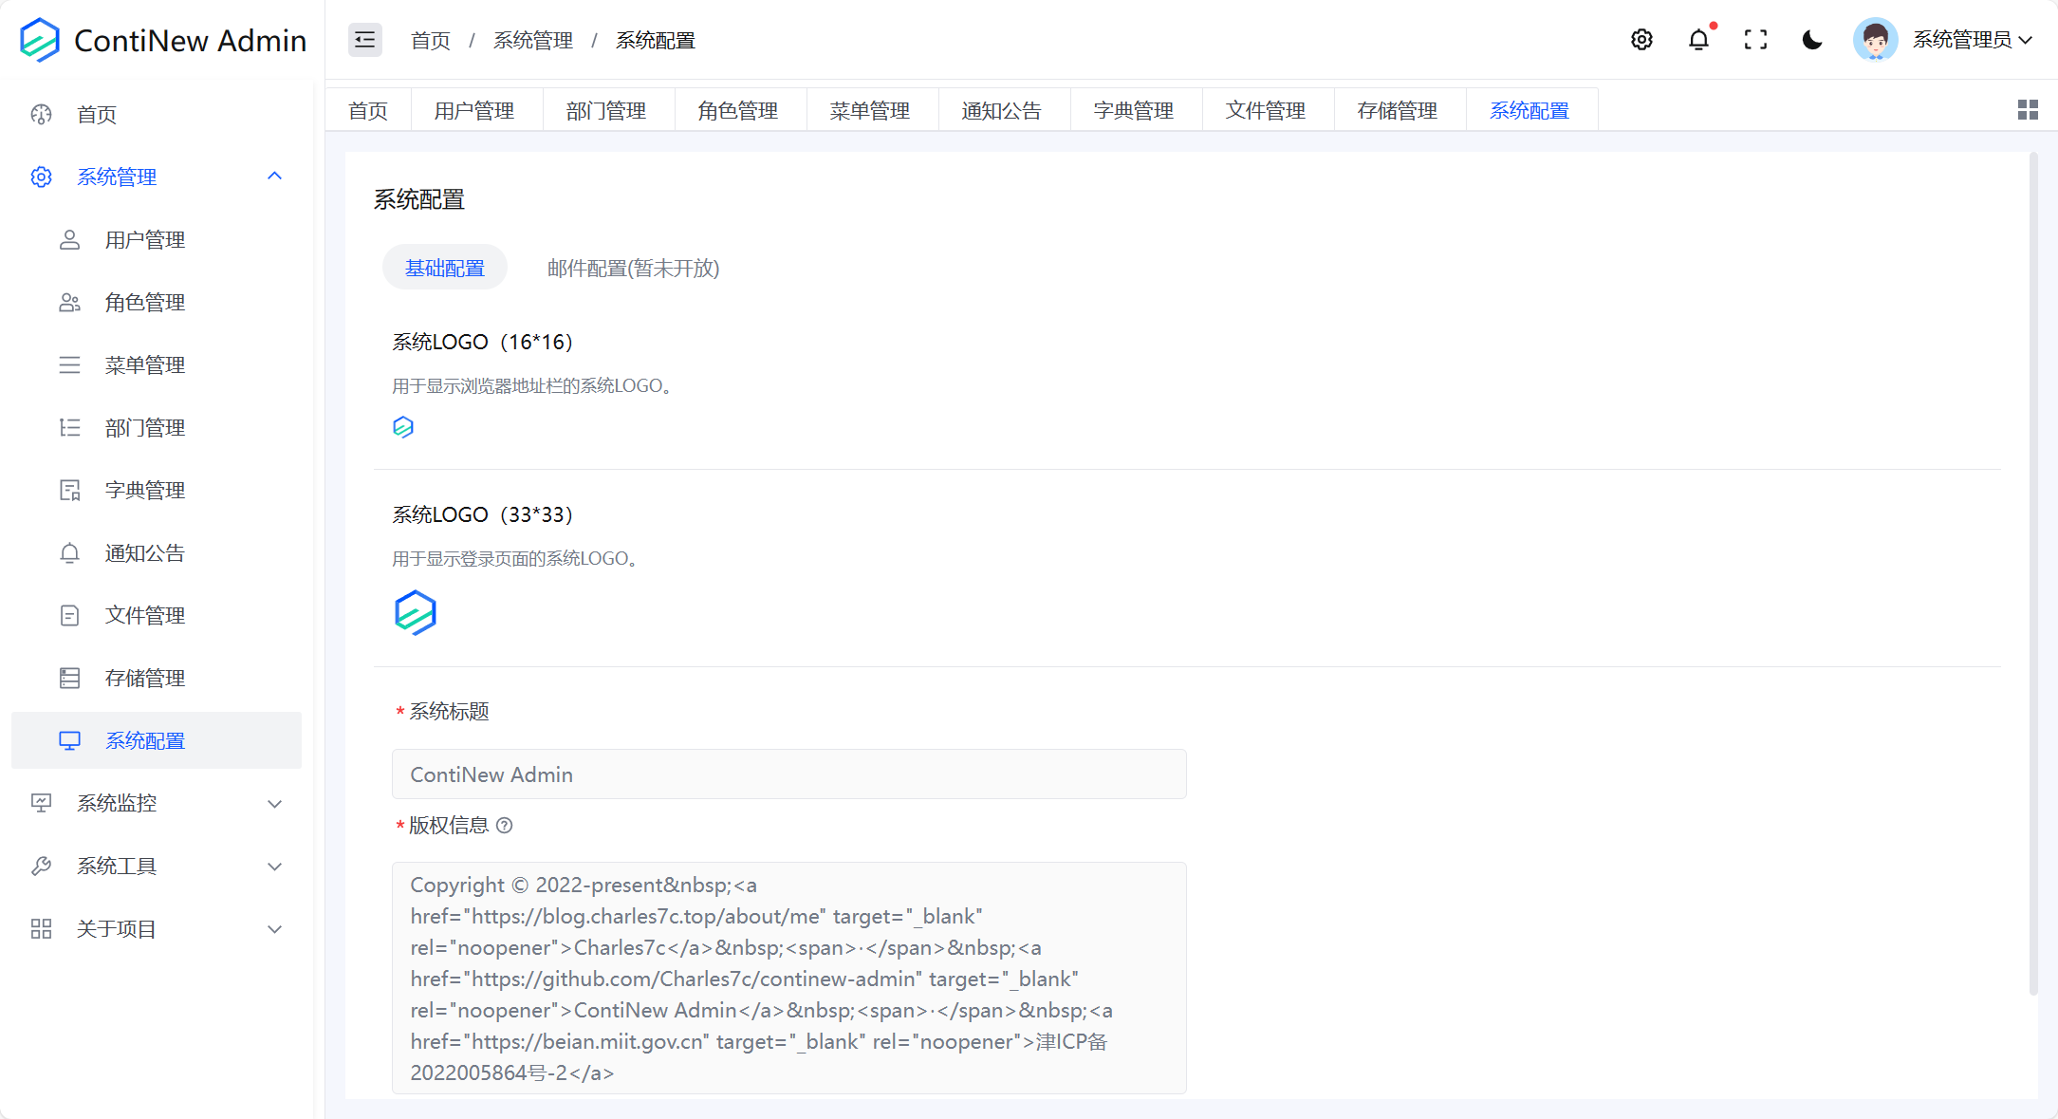
Task: Click the help icon beside 版权信息
Action: [x=504, y=826]
